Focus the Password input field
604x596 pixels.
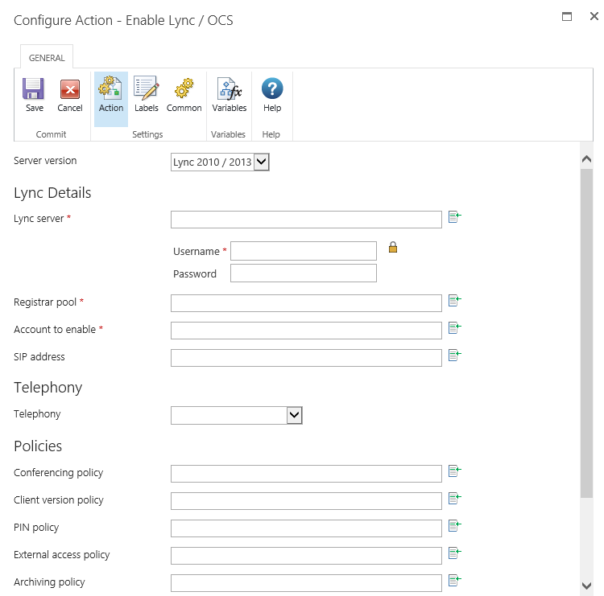303,273
